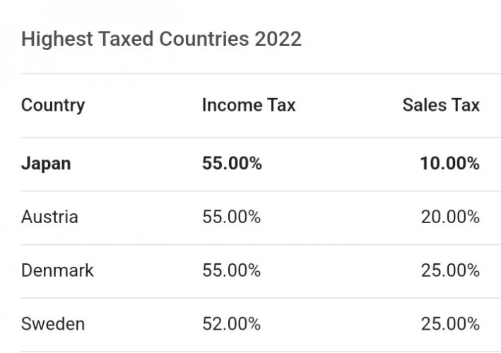Click the word Taxed in the heading
The height and width of the screenshot is (353, 501).
point(126,39)
